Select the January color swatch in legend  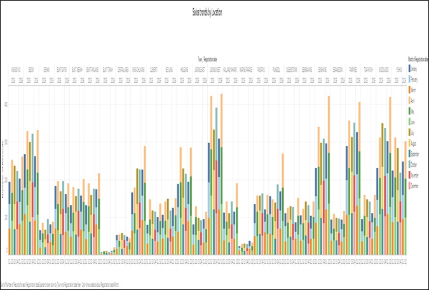(409, 68)
